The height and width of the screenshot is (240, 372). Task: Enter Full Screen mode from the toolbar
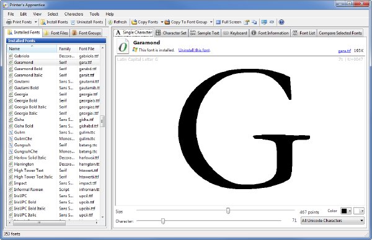[x=228, y=22]
